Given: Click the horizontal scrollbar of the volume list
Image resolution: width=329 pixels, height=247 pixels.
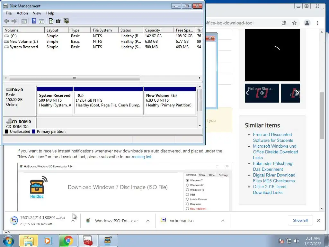Looking at the screenshot, I should pos(75,78).
